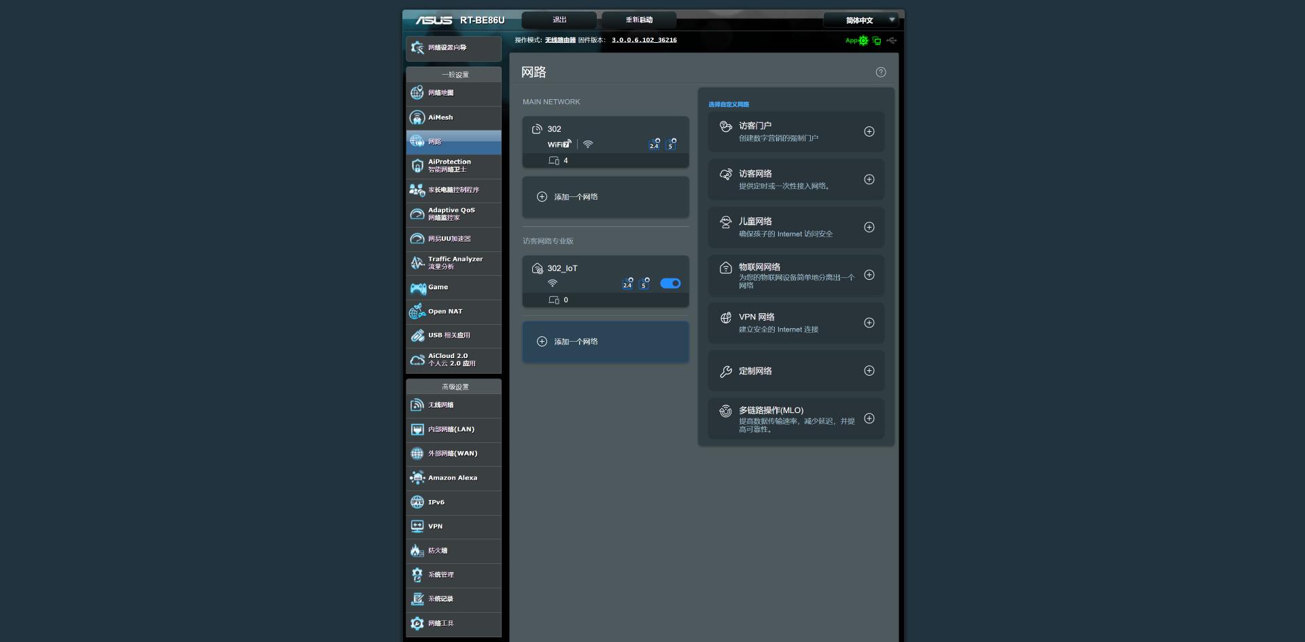Click 一般设置 section header
1305x642 pixels.
click(x=455, y=75)
